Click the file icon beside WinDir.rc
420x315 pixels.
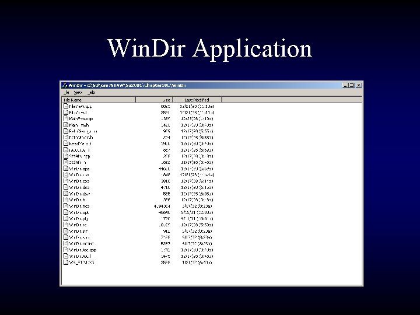click(x=66, y=225)
